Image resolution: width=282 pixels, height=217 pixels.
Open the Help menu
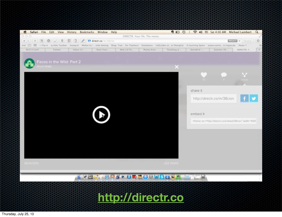coord(114,32)
